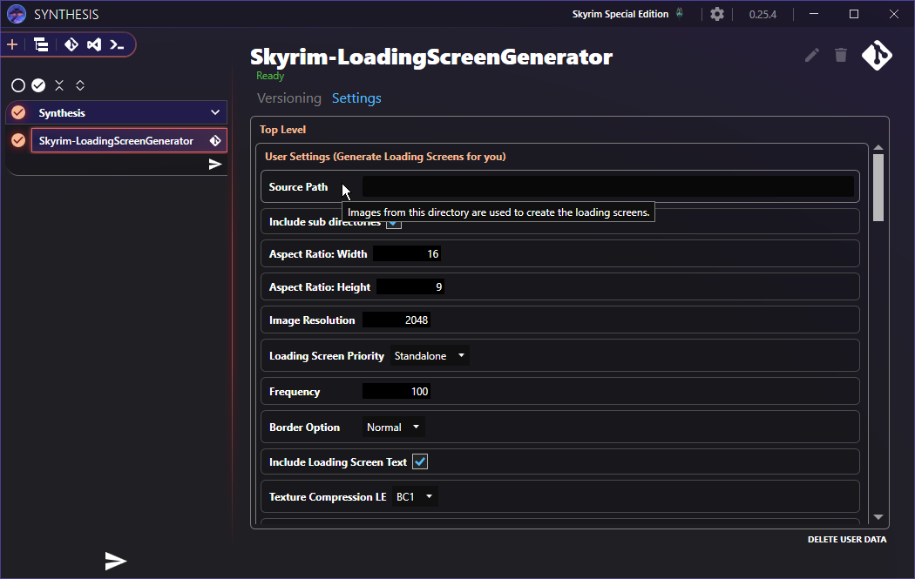Add a Git repository patcher from toolbar
Screen dimensions: 915x579
(71, 45)
